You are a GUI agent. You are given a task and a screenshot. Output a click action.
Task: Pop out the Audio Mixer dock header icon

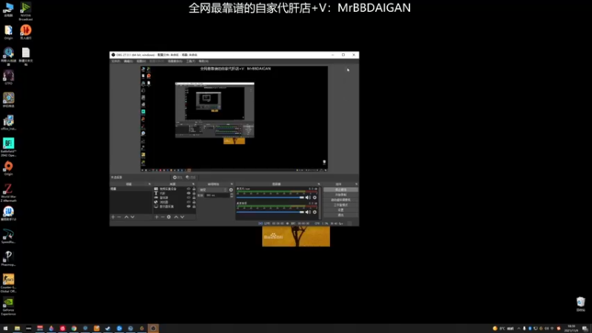tap(319, 184)
